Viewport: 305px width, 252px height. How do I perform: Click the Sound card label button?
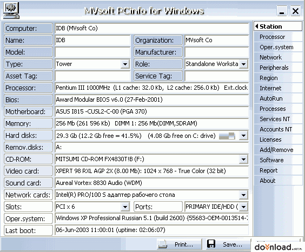(x=28, y=183)
